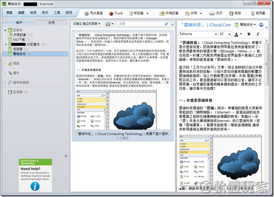Select the 電腦技術 notebook
This screenshot has width=274, height=197.
click(36, 54)
